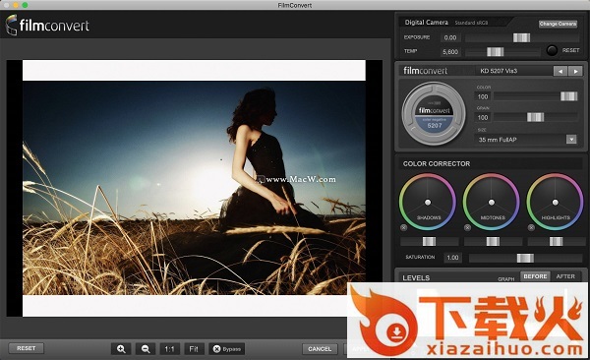
Task: Reset the Midtones color wheel
Action: point(467,228)
